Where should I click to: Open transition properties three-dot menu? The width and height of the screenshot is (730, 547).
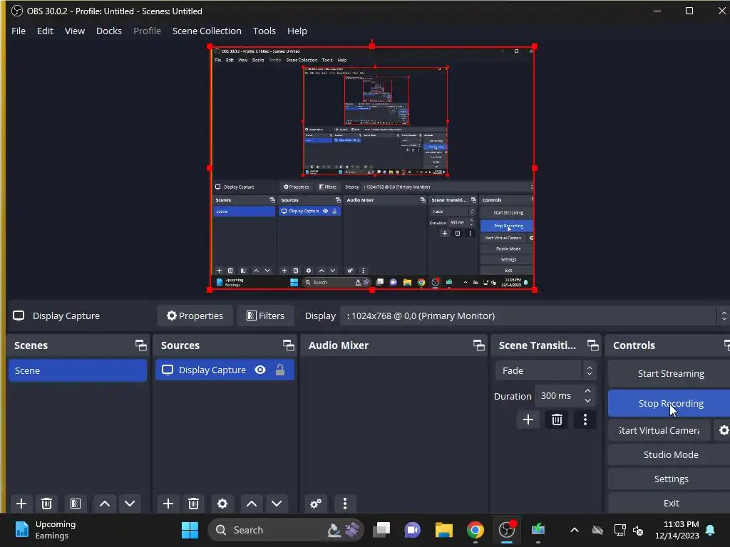tap(585, 420)
